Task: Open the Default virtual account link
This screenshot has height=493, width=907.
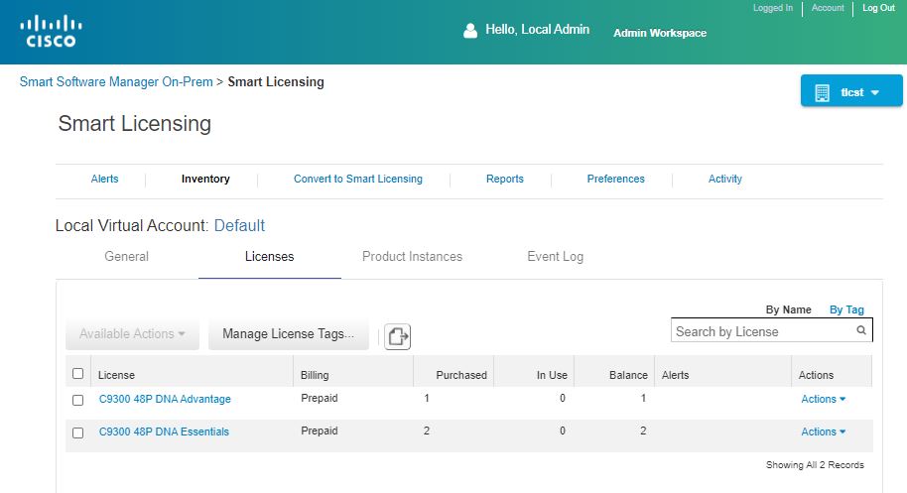Action: 239,225
